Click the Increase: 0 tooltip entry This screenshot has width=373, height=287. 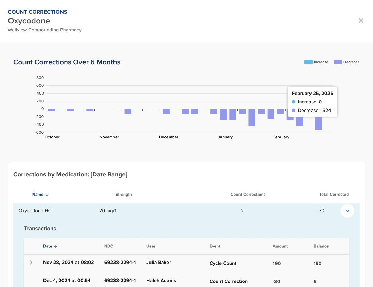[x=307, y=102]
